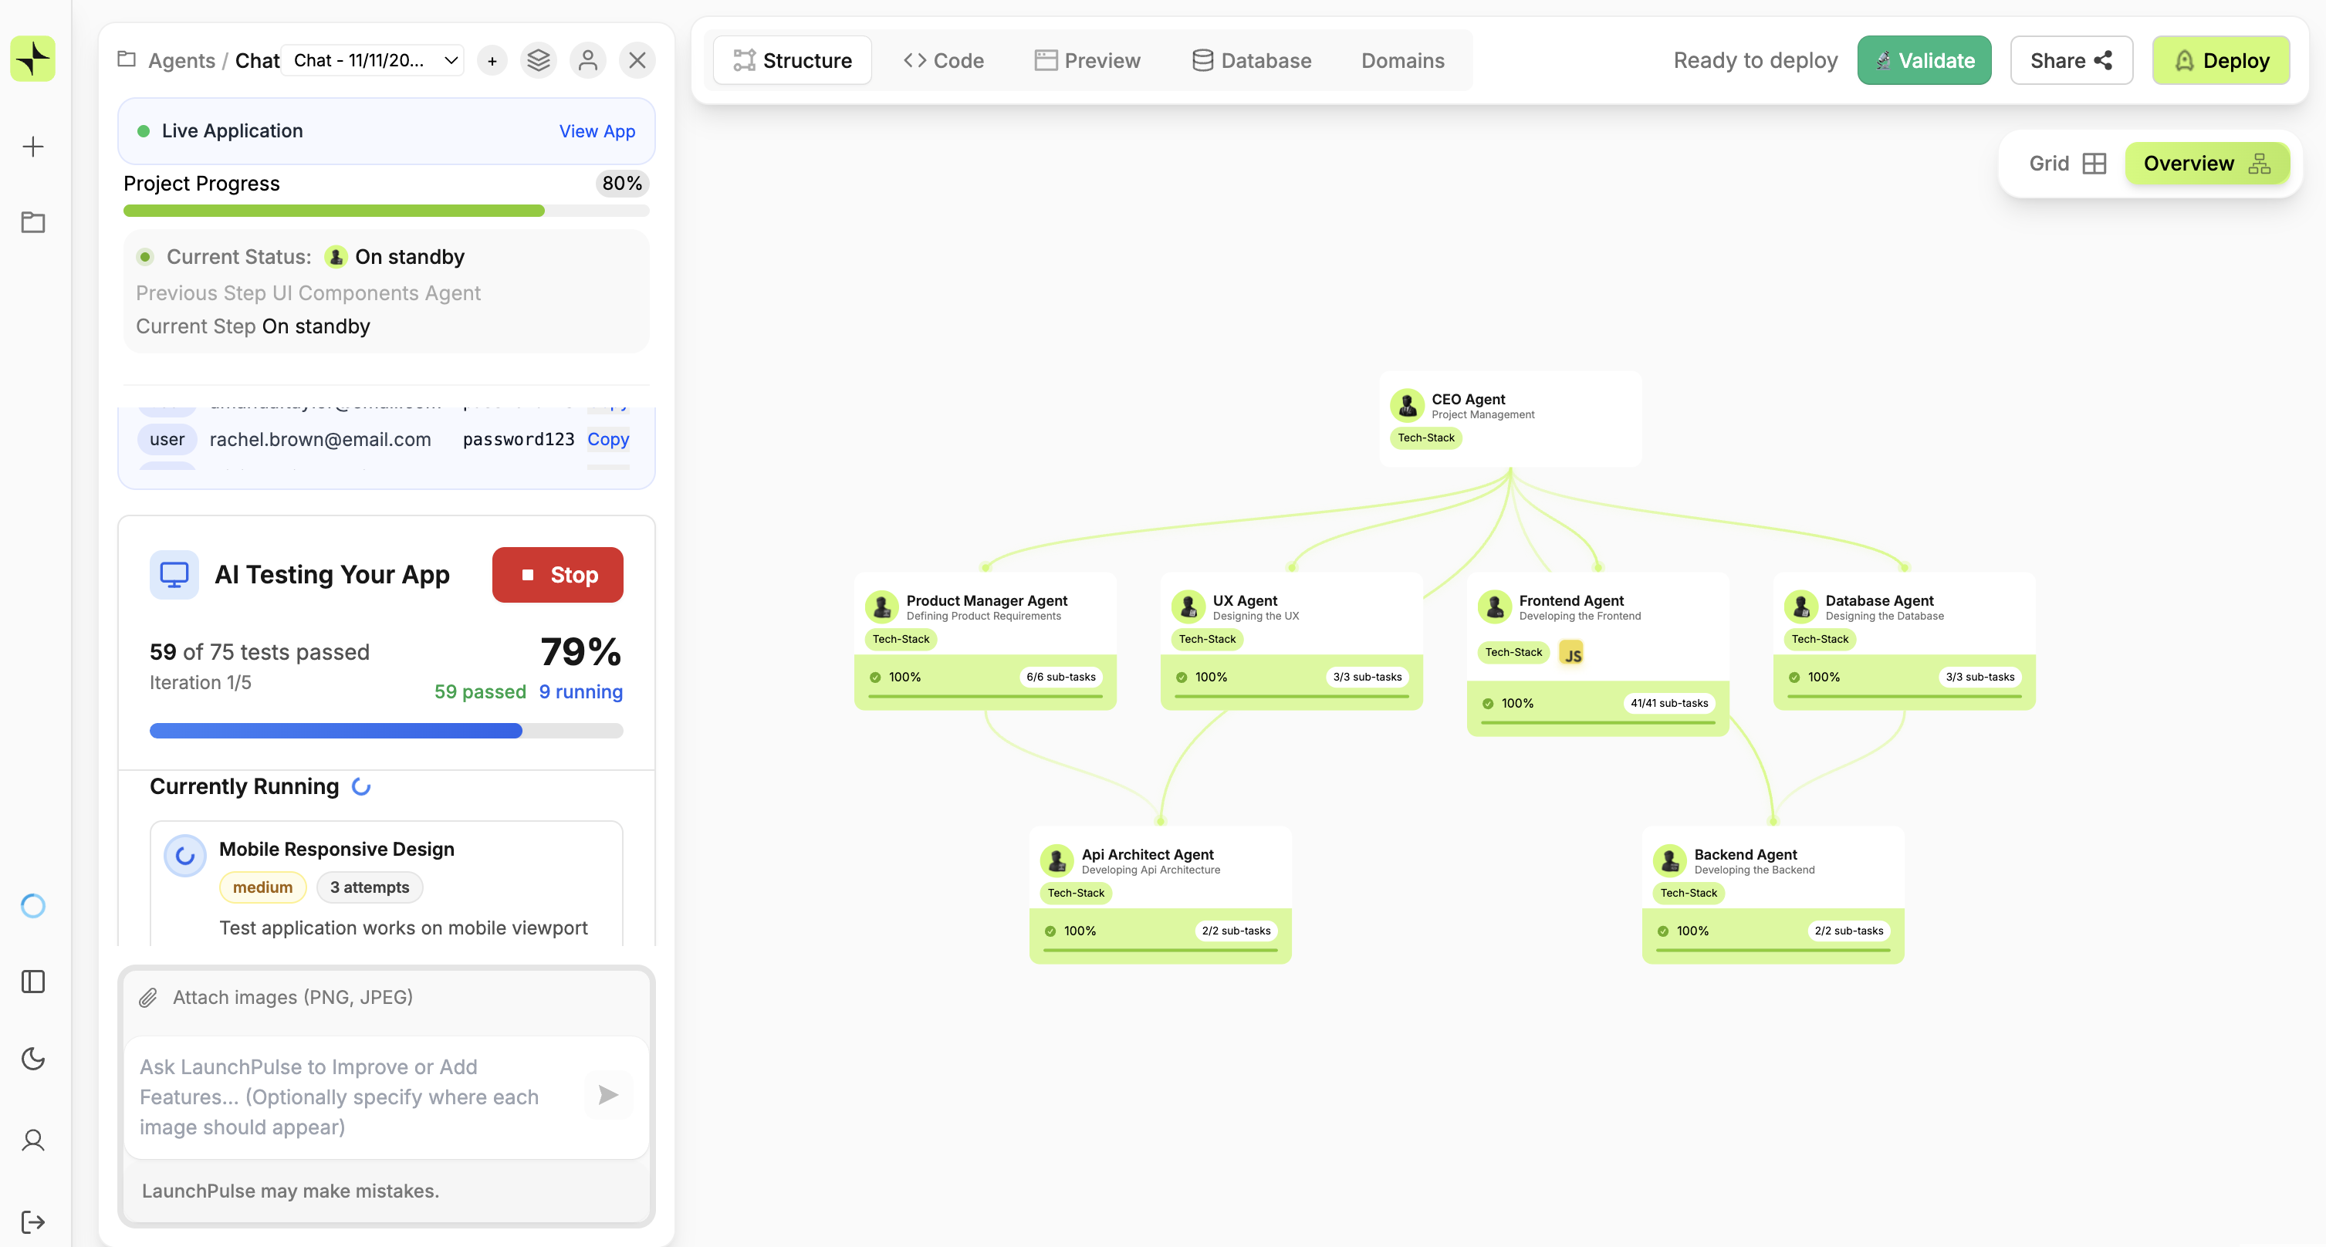Click the Project Progress bar
This screenshot has width=2326, height=1247.
pos(387,211)
